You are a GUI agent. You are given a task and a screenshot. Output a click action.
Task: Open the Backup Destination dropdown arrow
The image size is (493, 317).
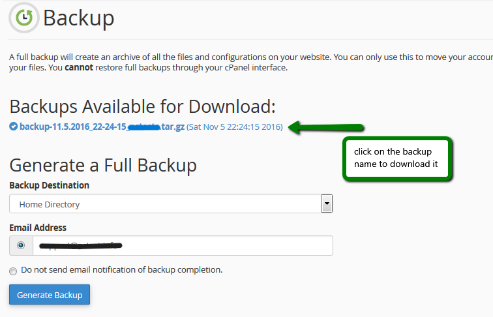pyautogui.click(x=327, y=204)
